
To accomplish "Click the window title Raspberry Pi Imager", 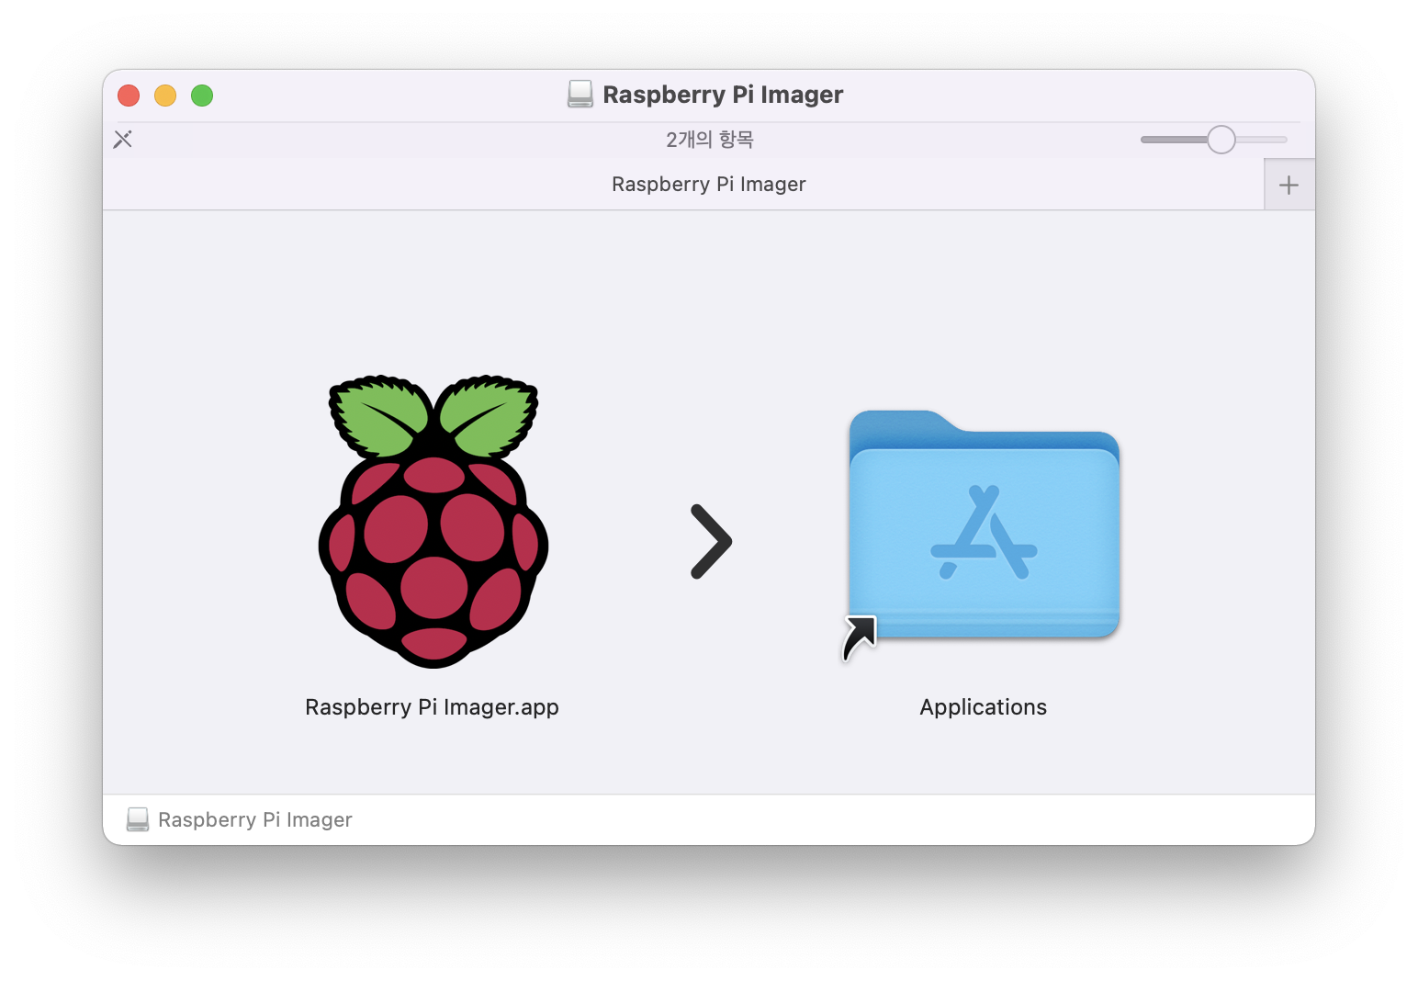I will [723, 95].
